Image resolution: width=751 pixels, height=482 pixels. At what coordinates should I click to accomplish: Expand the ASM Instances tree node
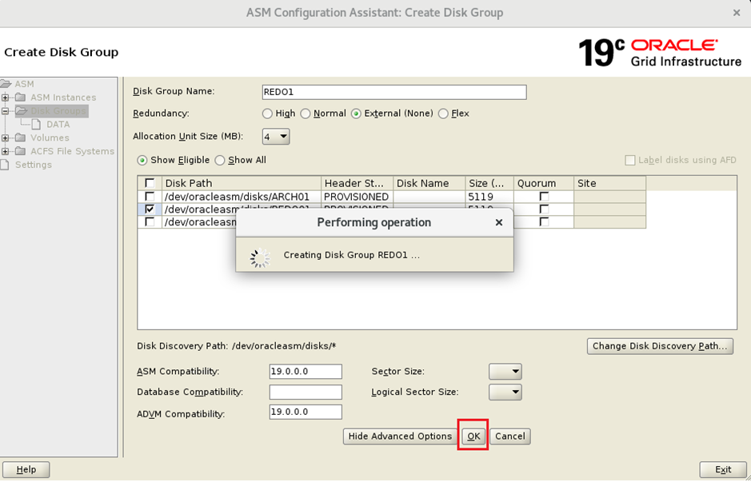tap(6, 98)
